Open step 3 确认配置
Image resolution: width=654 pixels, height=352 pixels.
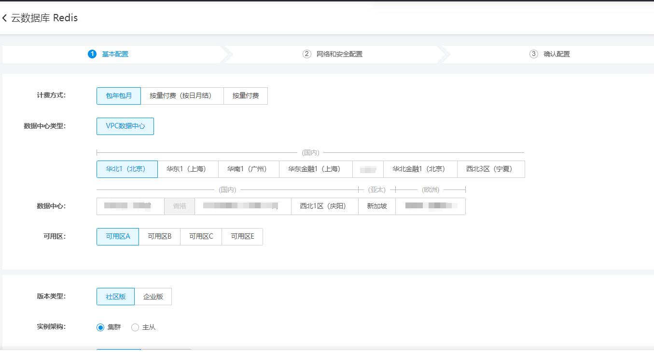pyautogui.click(x=550, y=54)
